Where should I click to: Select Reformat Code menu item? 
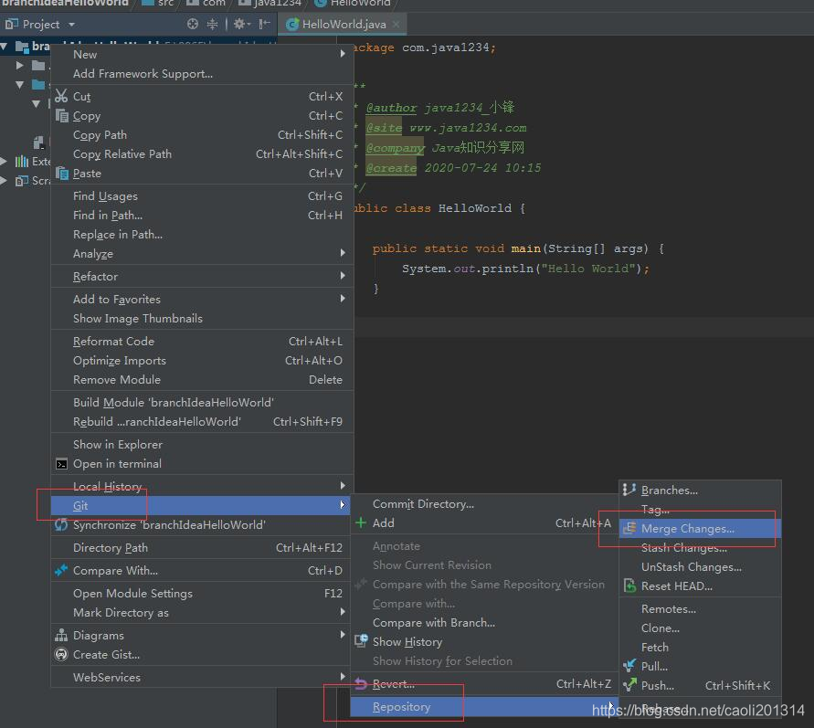tap(200, 342)
